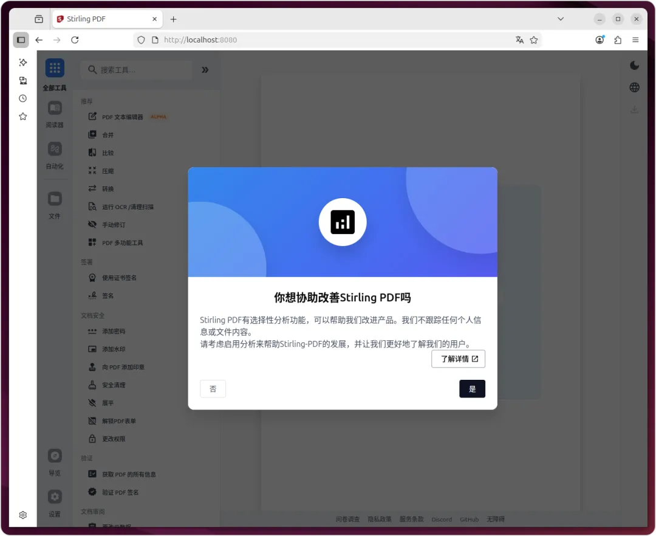This screenshot has height=536, width=656.
Task: Open Firefox sidebar settings gear
Action: [23, 515]
